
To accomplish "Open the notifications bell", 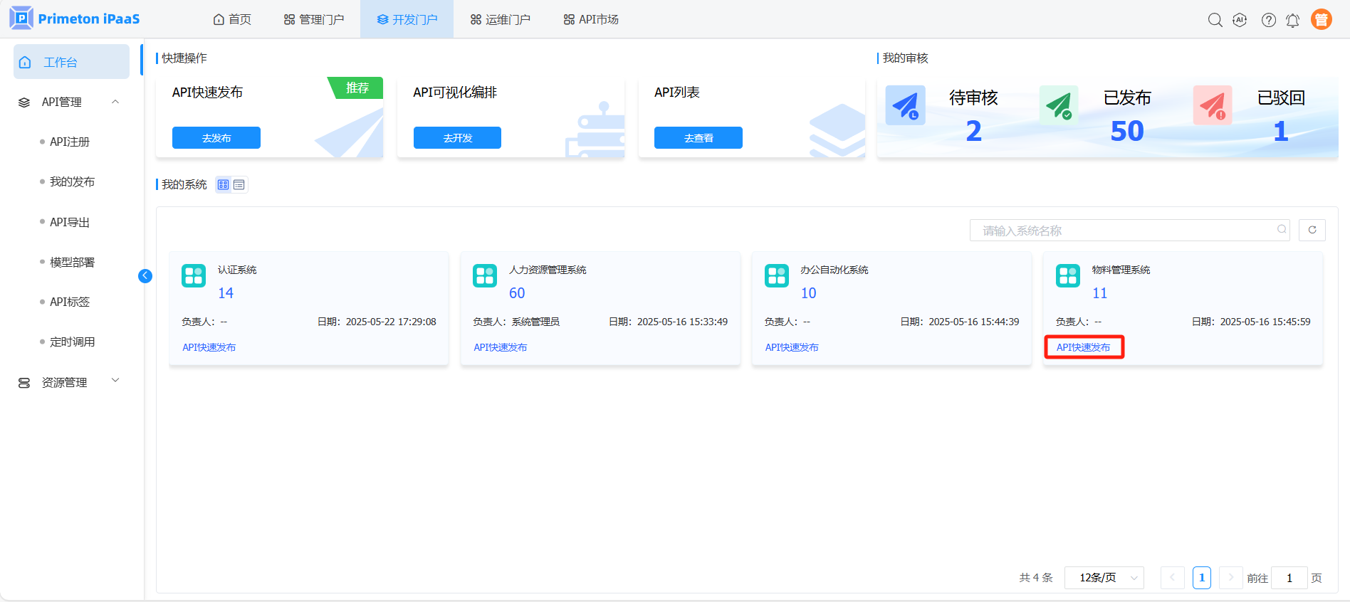I will coord(1292,20).
